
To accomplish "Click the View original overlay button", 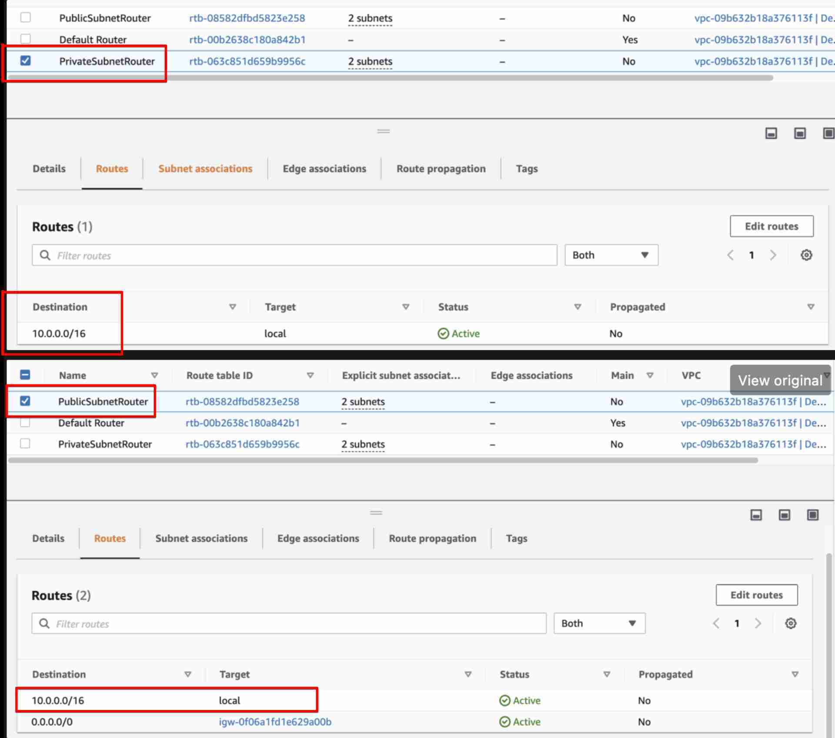I will coord(780,380).
